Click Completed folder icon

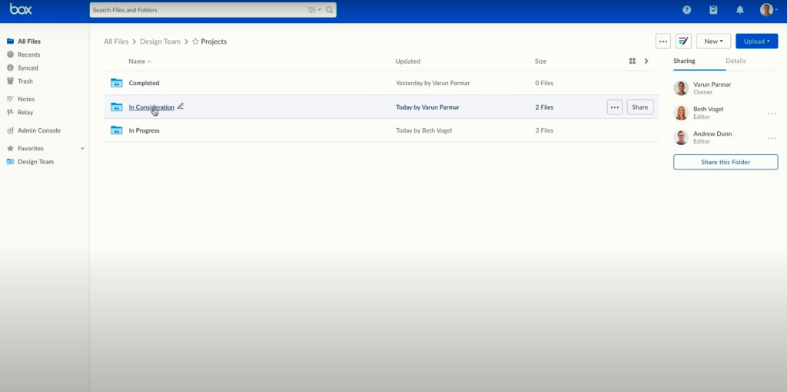(x=117, y=83)
